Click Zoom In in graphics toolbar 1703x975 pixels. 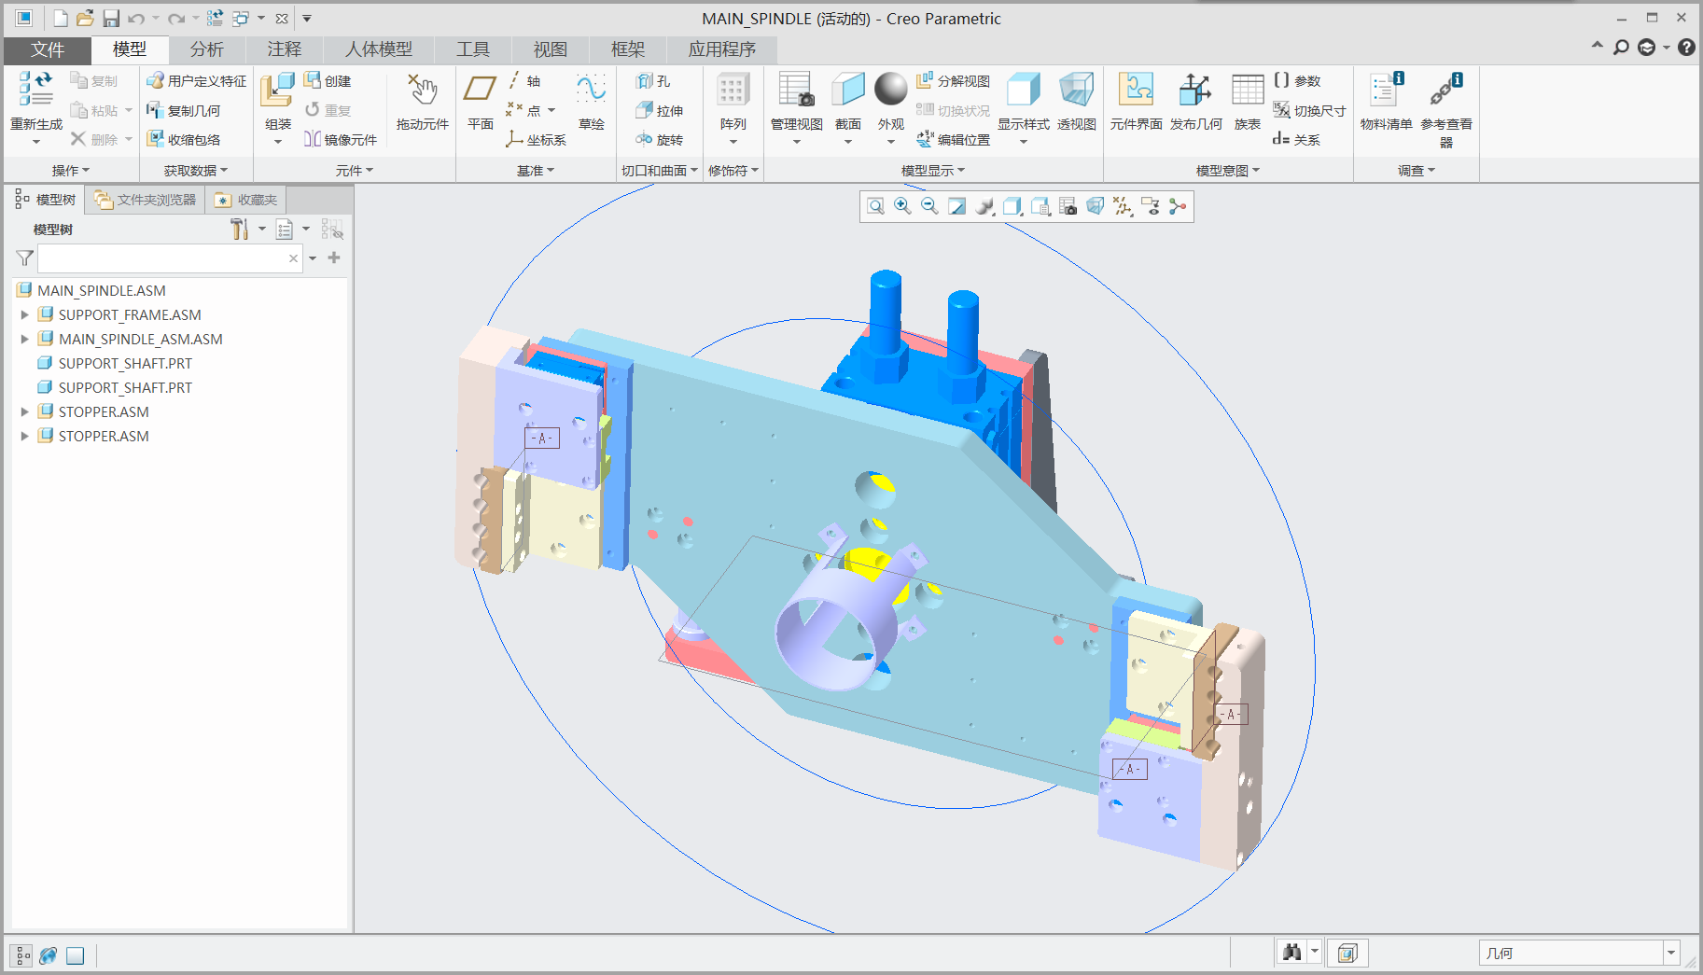coord(902,206)
